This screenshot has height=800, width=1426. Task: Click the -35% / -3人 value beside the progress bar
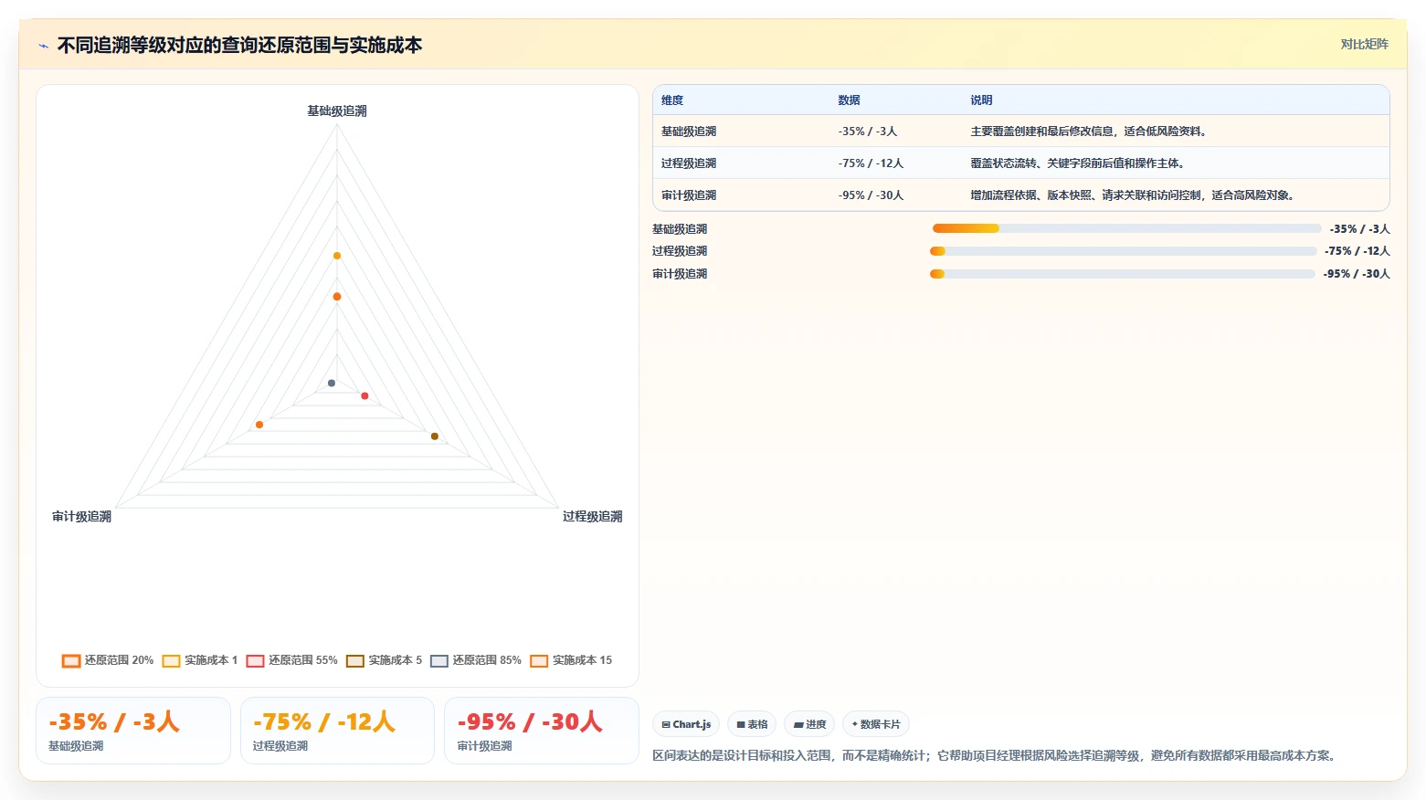tap(1359, 229)
